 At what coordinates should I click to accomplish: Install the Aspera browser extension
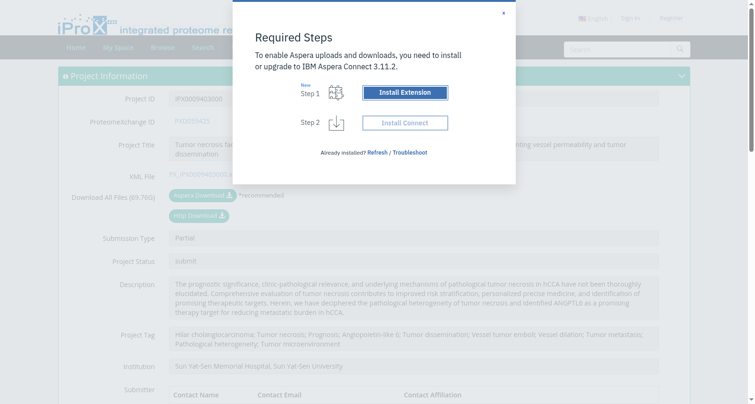coord(405,93)
